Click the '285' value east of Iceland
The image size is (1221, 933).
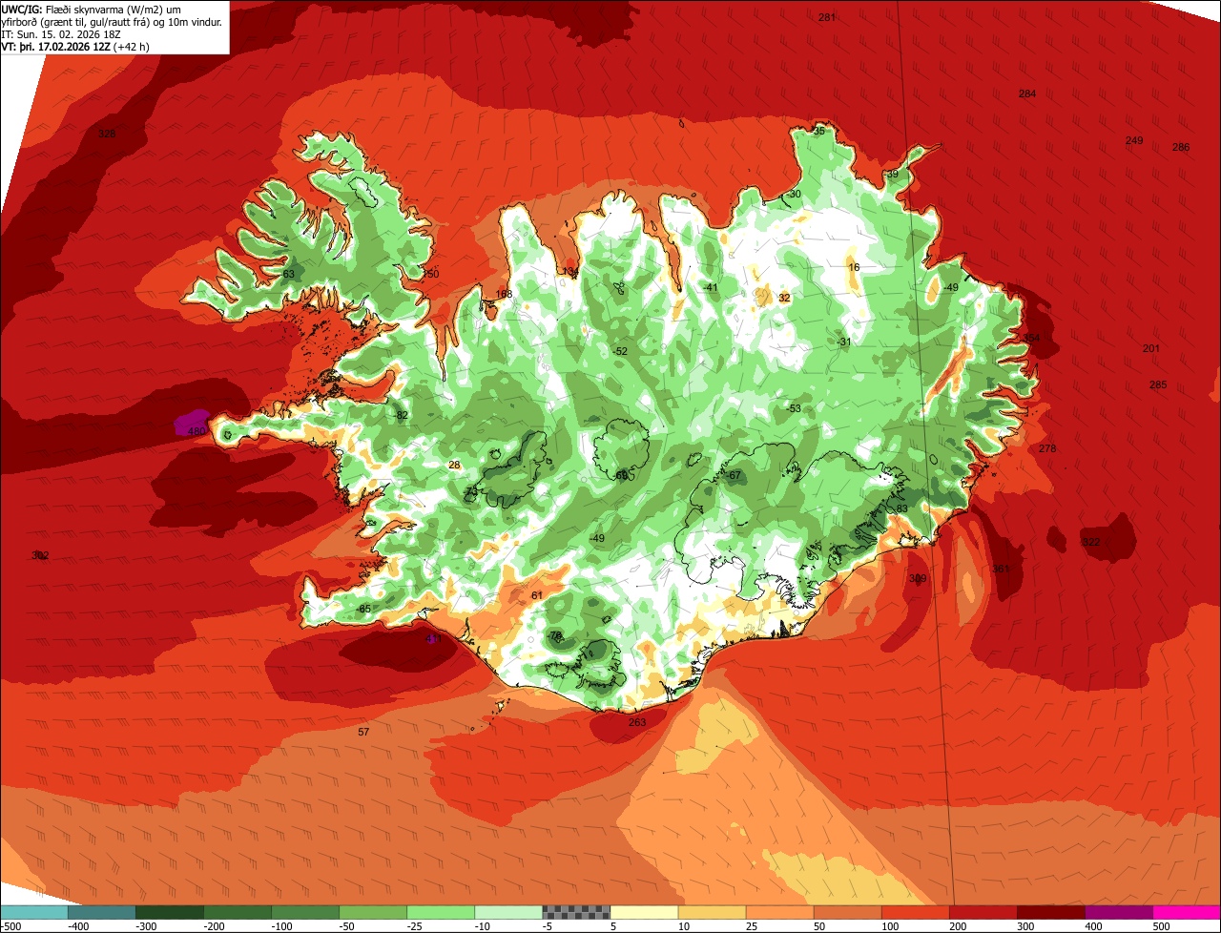pyautogui.click(x=1158, y=384)
